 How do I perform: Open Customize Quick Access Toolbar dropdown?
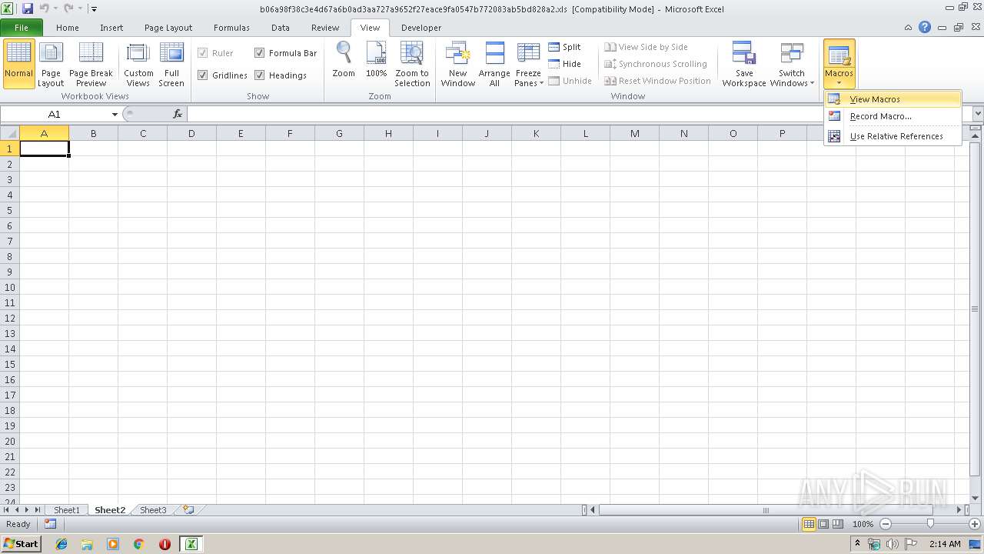(94, 9)
